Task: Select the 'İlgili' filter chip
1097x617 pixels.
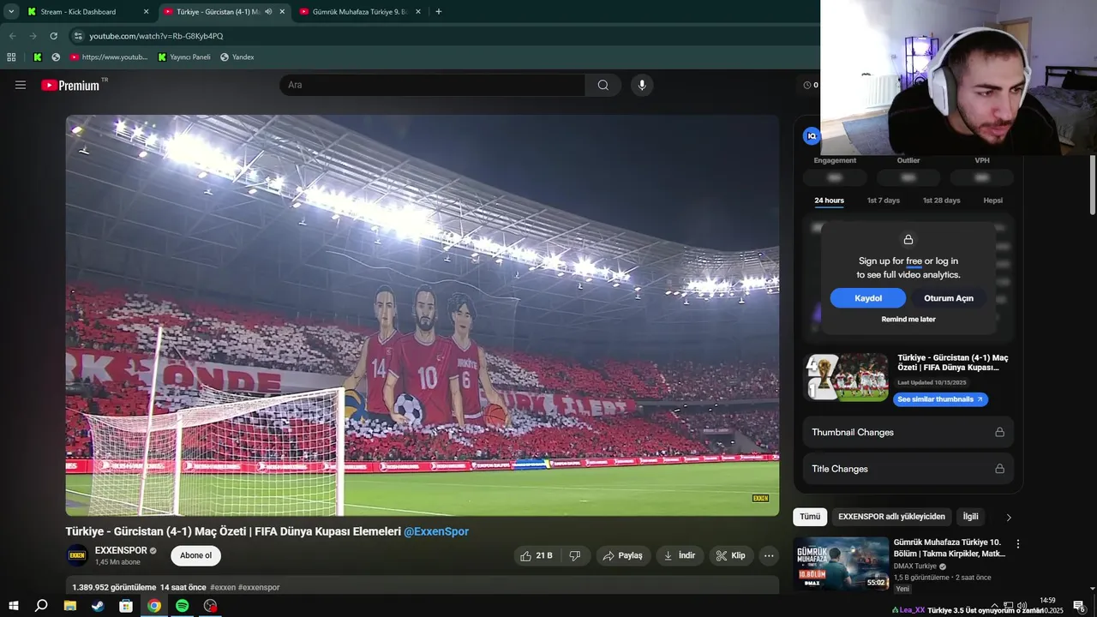Action: (970, 517)
